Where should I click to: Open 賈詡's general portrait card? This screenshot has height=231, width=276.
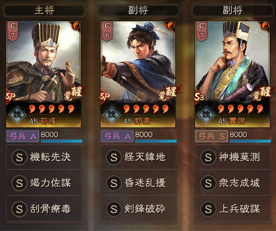[x=232, y=74]
